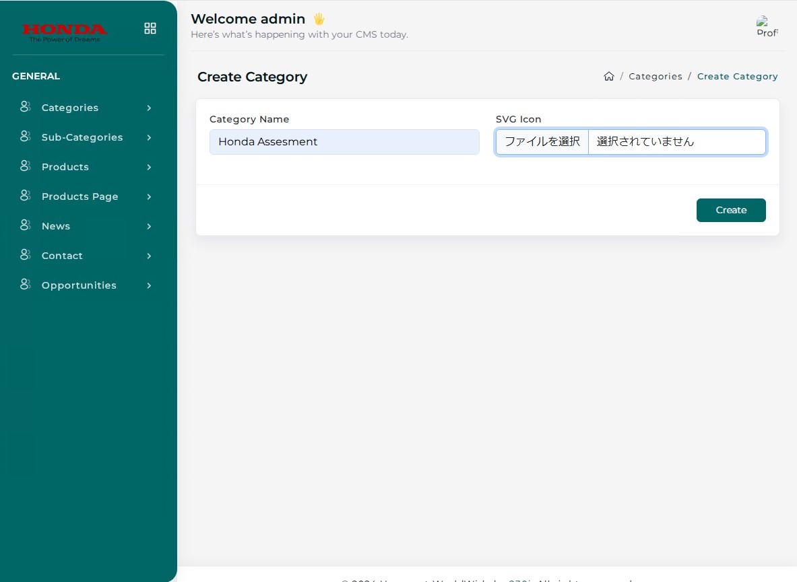The image size is (797, 582).
Task: Click the Category Name input field
Action: click(x=344, y=142)
